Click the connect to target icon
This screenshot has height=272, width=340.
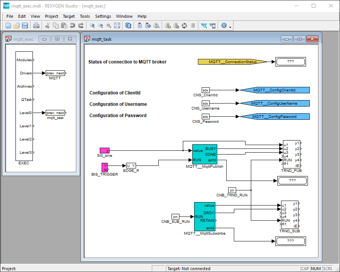point(168,26)
